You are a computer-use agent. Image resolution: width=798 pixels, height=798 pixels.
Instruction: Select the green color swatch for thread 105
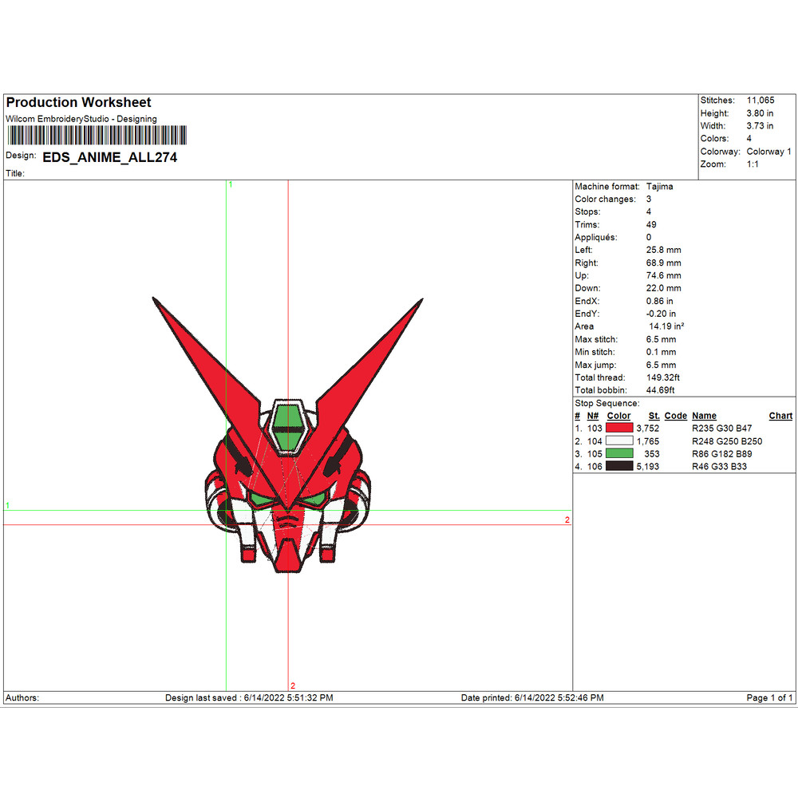618,453
